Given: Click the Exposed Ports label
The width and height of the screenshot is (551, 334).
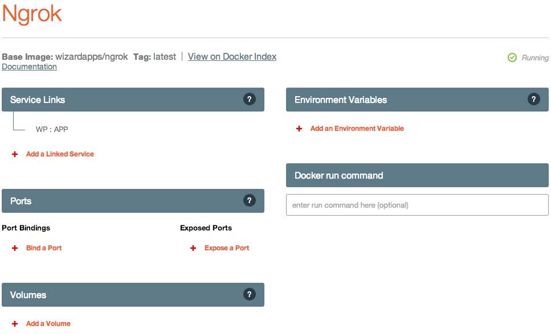Looking at the screenshot, I should point(206,228).
